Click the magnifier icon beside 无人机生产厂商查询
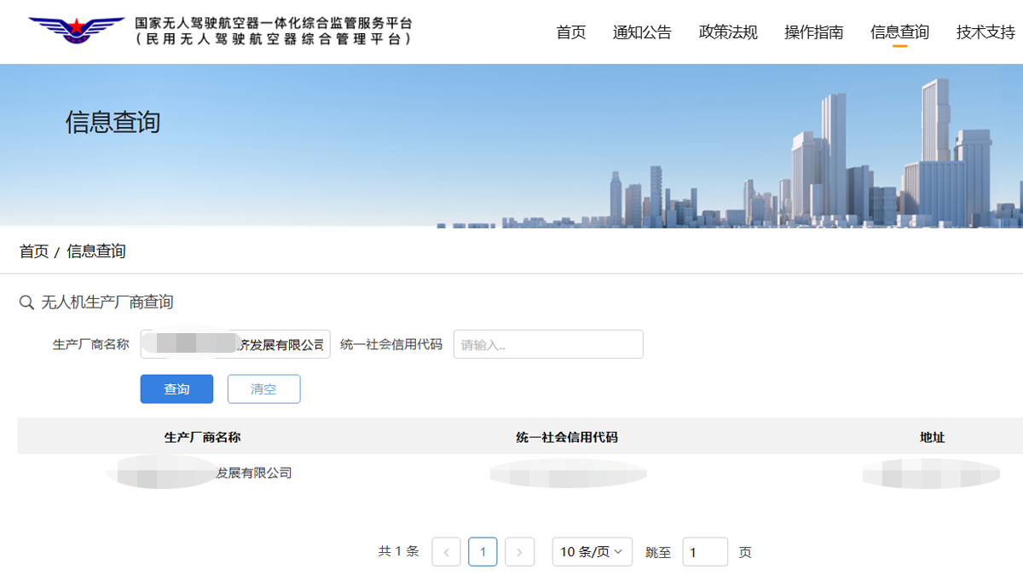This screenshot has height=587, width=1023. (x=25, y=302)
